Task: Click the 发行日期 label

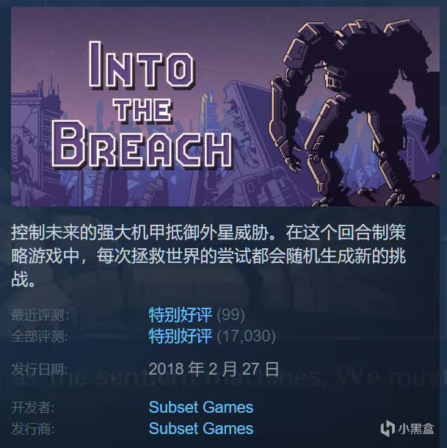Action: tap(40, 369)
